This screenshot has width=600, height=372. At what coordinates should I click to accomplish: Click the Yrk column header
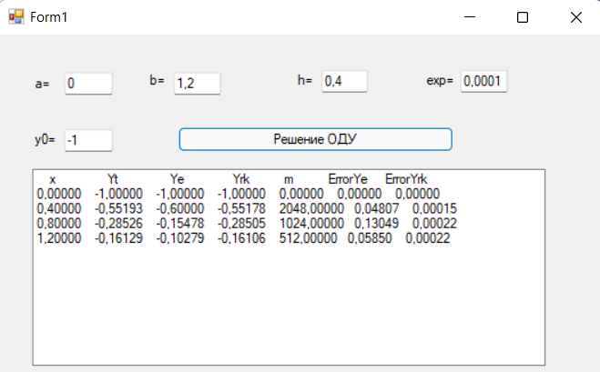pos(241,179)
